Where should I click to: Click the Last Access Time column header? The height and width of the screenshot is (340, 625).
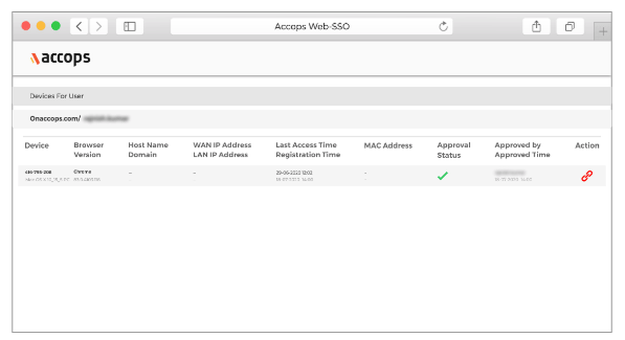click(x=306, y=145)
